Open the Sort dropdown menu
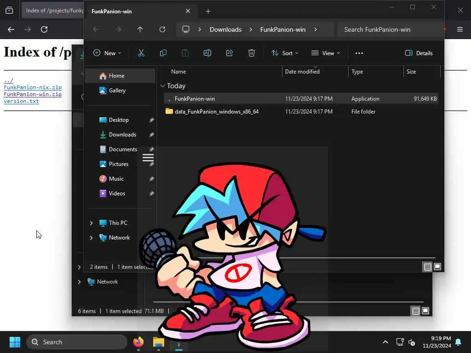471x353 pixels. (285, 53)
